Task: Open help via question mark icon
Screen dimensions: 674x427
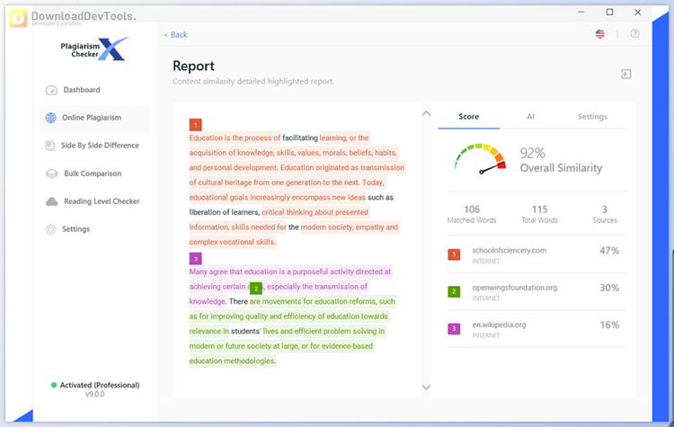Action: [634, 33]
